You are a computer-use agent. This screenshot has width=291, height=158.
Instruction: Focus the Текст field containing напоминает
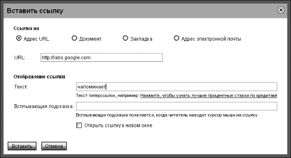coord(177,87)
